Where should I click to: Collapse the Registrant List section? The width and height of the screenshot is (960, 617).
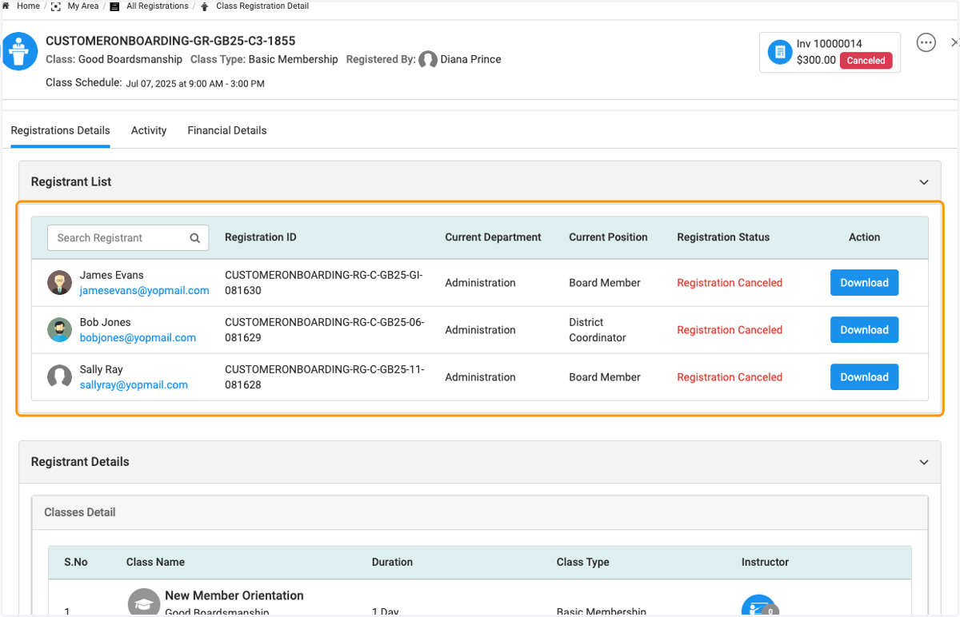[924, 182]
